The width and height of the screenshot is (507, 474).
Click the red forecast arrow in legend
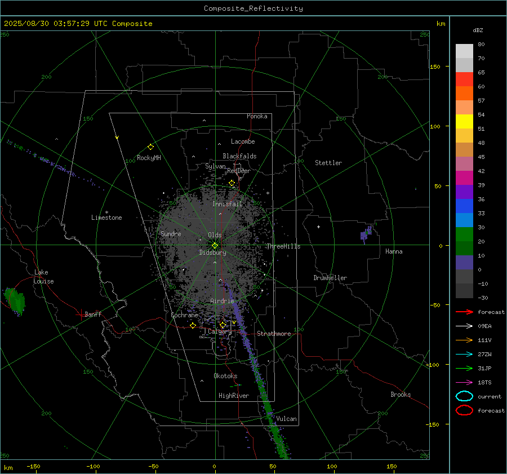click(464, 312)
